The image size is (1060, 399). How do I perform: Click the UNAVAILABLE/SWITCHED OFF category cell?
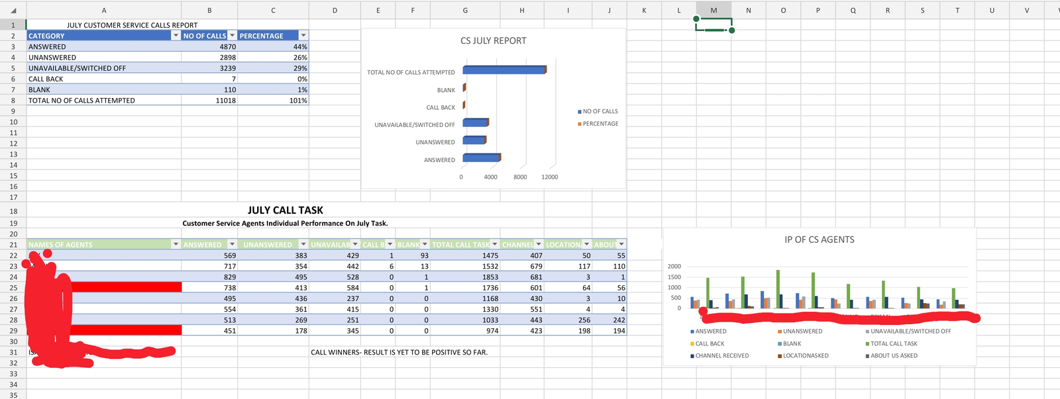[x=104, y=68]
